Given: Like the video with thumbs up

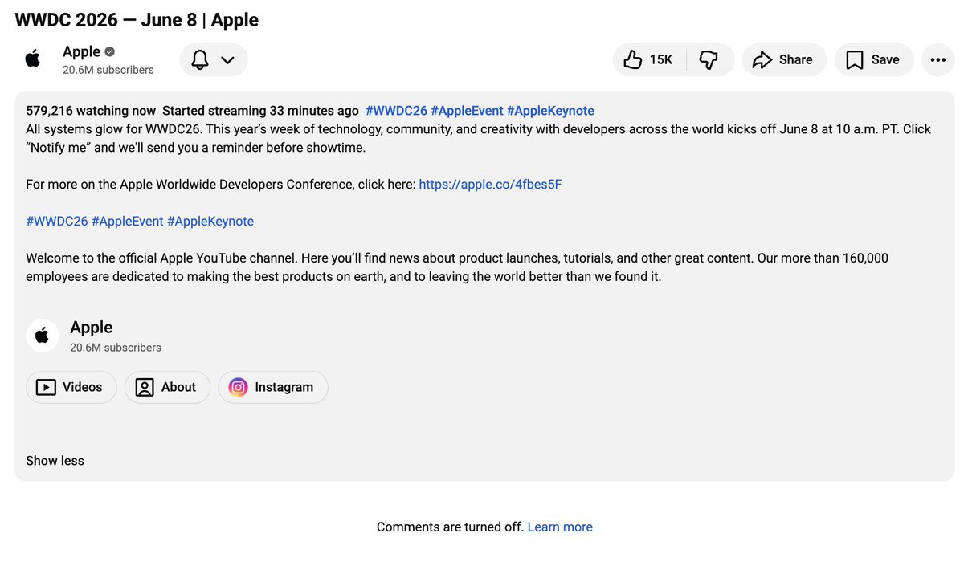Looking at the screenshot, I should (649, 60).
